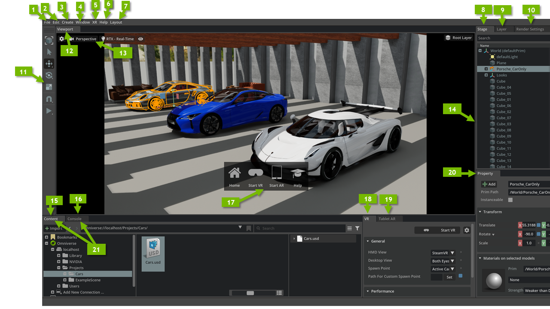Click the Rotate X value field

pos(529,234)
